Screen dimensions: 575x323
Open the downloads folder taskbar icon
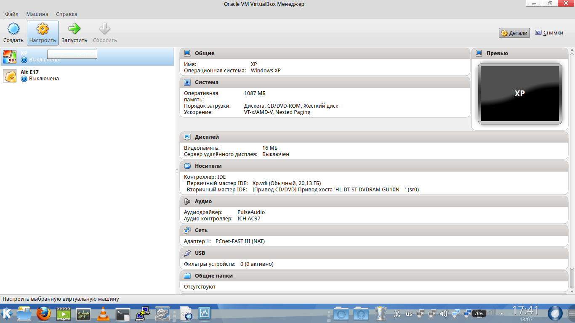tap(361, 314)
